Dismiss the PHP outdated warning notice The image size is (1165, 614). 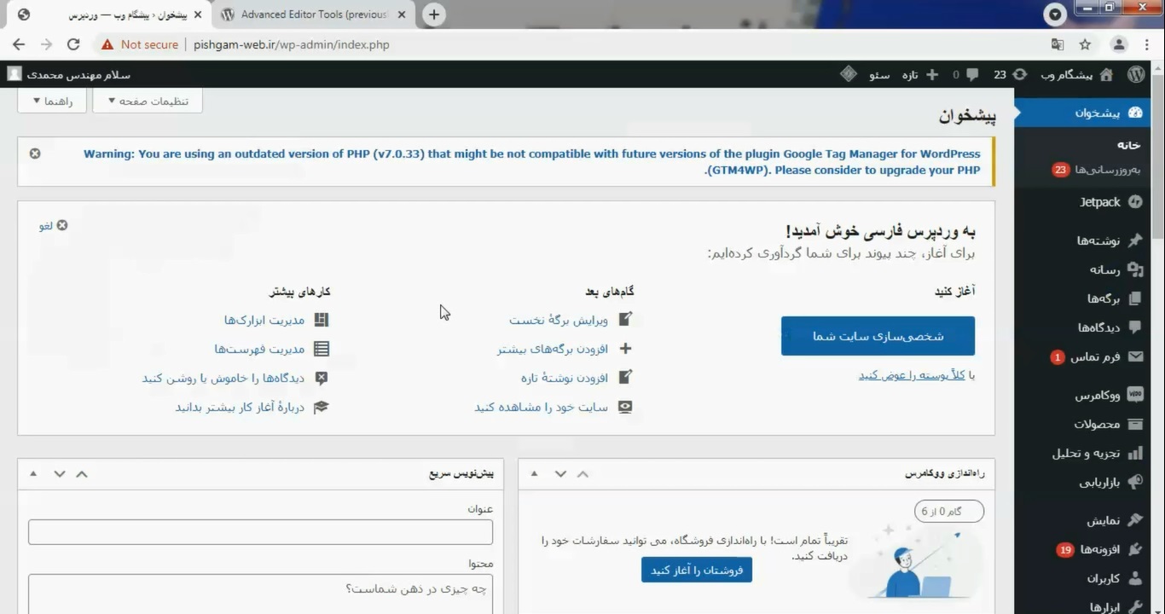click(x=35, y=153)
